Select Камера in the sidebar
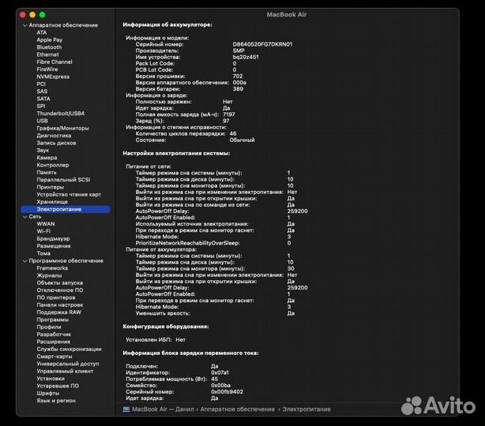The width and height of the screenshot is (485, 426). [x=47, y=158]
